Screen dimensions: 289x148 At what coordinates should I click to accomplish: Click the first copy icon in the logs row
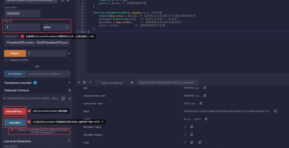(x=191, y=142)
